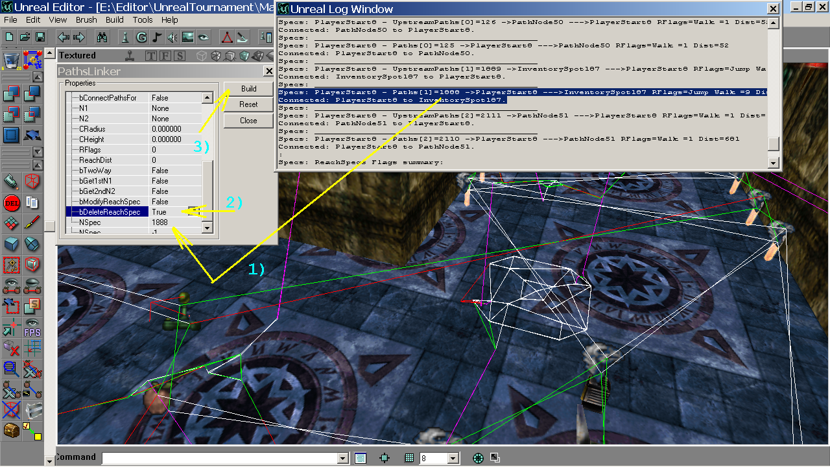Click the red DEL button icon
Viewport: 830px width, 467px height.
pyautogui.click(x=10, y=202)
